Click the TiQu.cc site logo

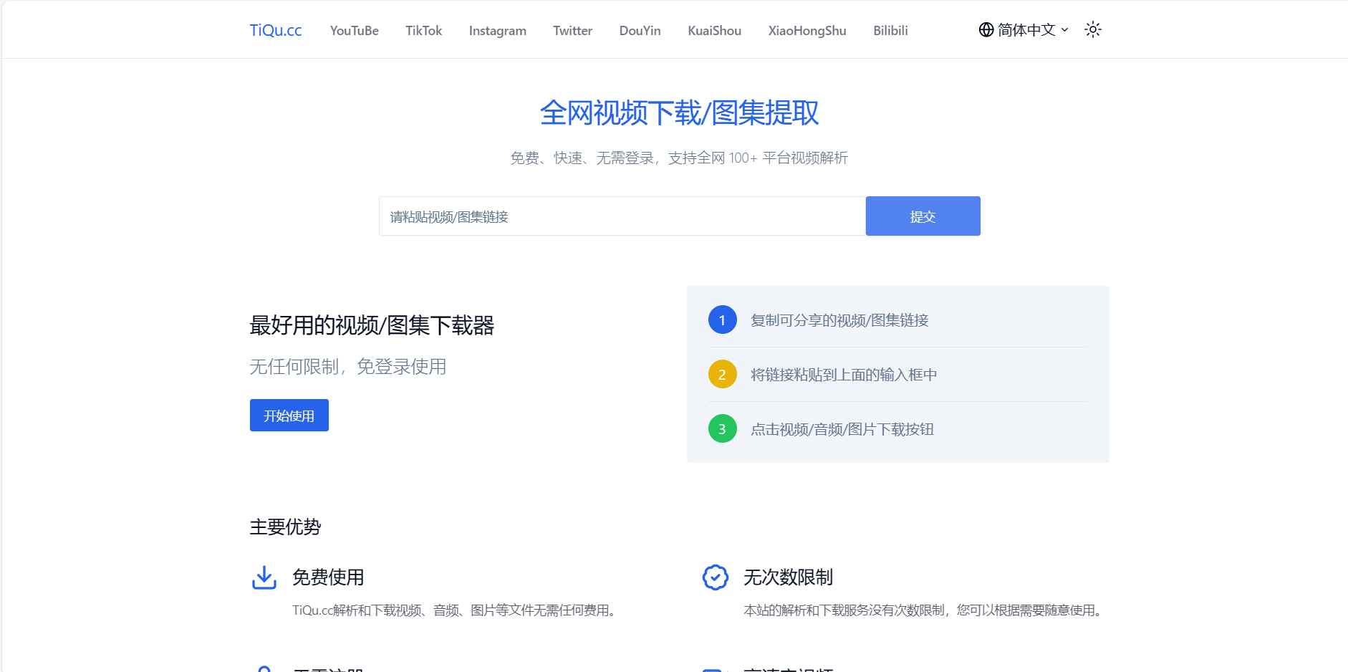(x=276, y=30)
